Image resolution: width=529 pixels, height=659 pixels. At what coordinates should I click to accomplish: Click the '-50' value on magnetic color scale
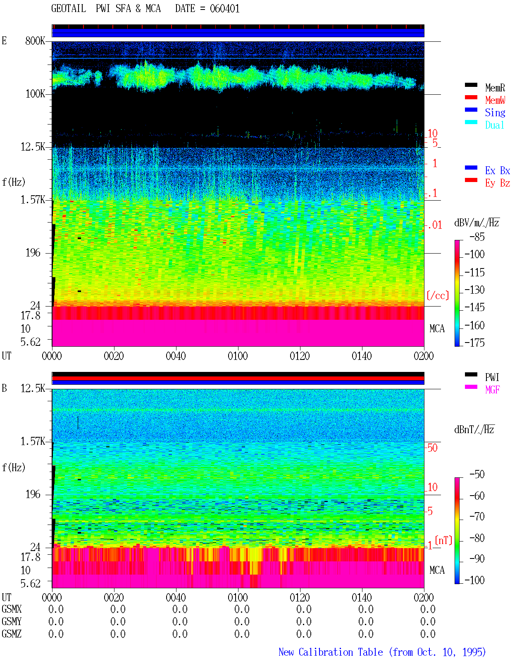(x=477, y=474)
